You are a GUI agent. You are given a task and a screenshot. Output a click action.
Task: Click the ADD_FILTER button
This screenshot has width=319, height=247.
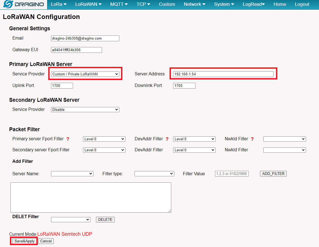click(273, 174)
